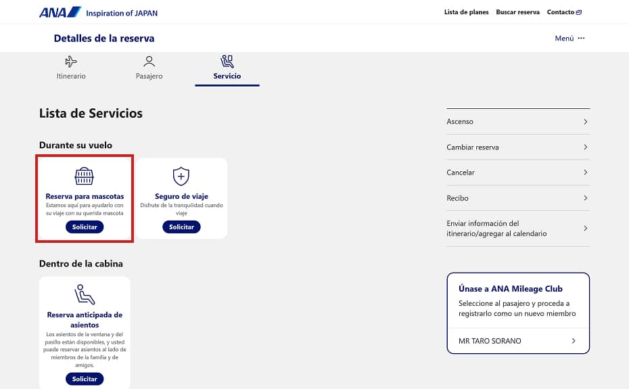Viewport: 629px width, 389px height.
Task: Switch to the Itinerario tab
Action: pyautogui.click(x=71, y=76)
